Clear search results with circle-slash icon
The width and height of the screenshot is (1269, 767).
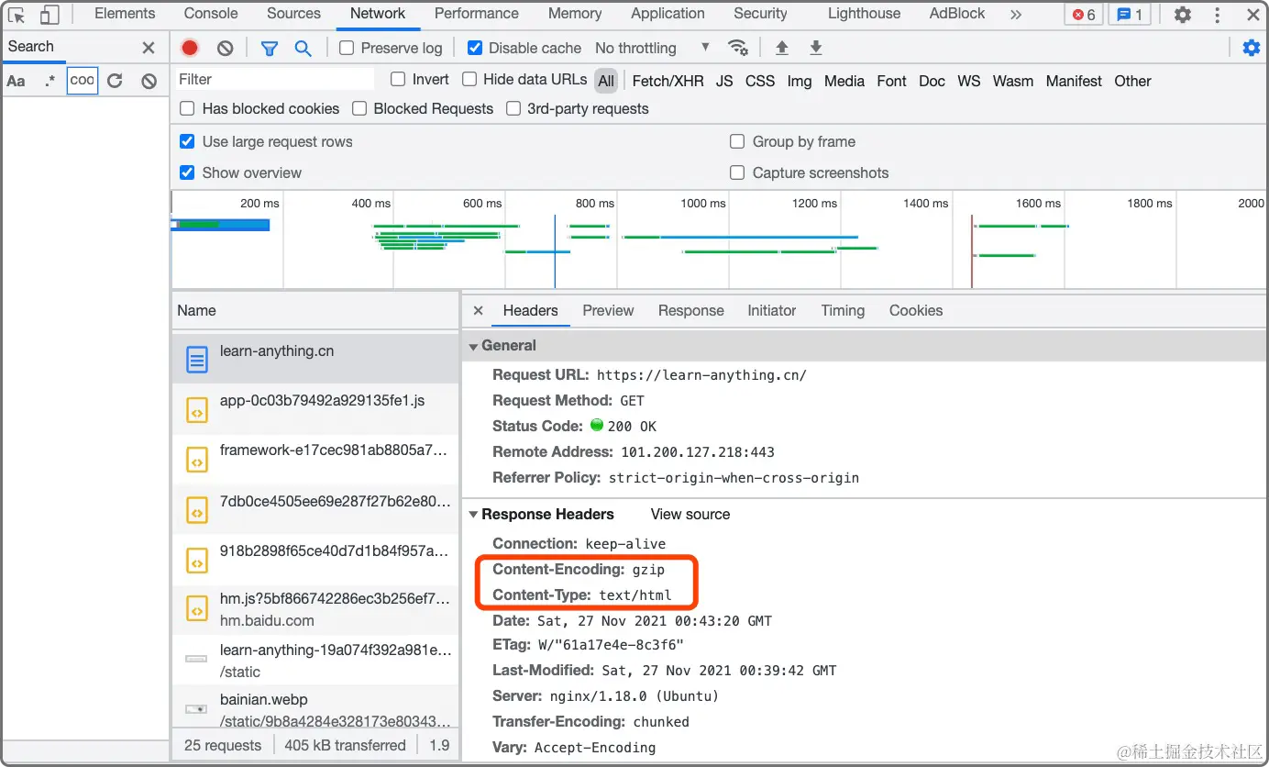pos(149,81)
